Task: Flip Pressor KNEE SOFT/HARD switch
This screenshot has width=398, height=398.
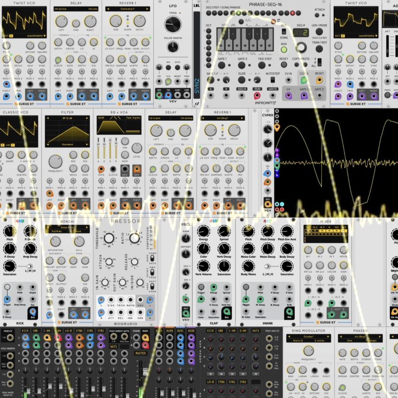Action: pyautogui.click(x=152, y=286)
